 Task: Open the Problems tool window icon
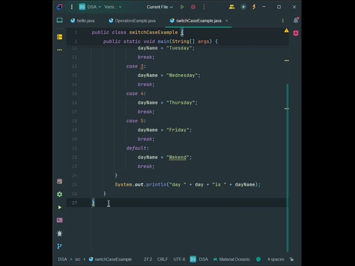pos(59,233)
